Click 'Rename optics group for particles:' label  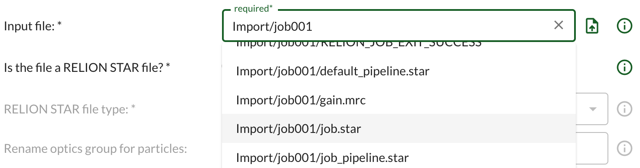95,149
